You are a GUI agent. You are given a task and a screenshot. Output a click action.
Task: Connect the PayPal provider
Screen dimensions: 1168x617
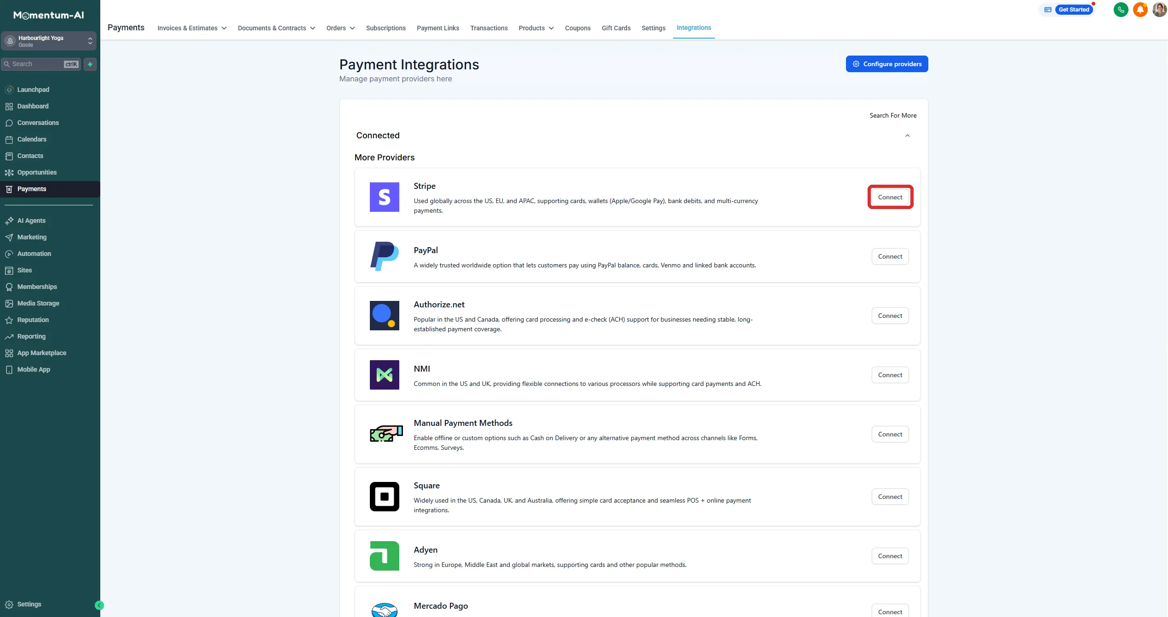point(890,256)
